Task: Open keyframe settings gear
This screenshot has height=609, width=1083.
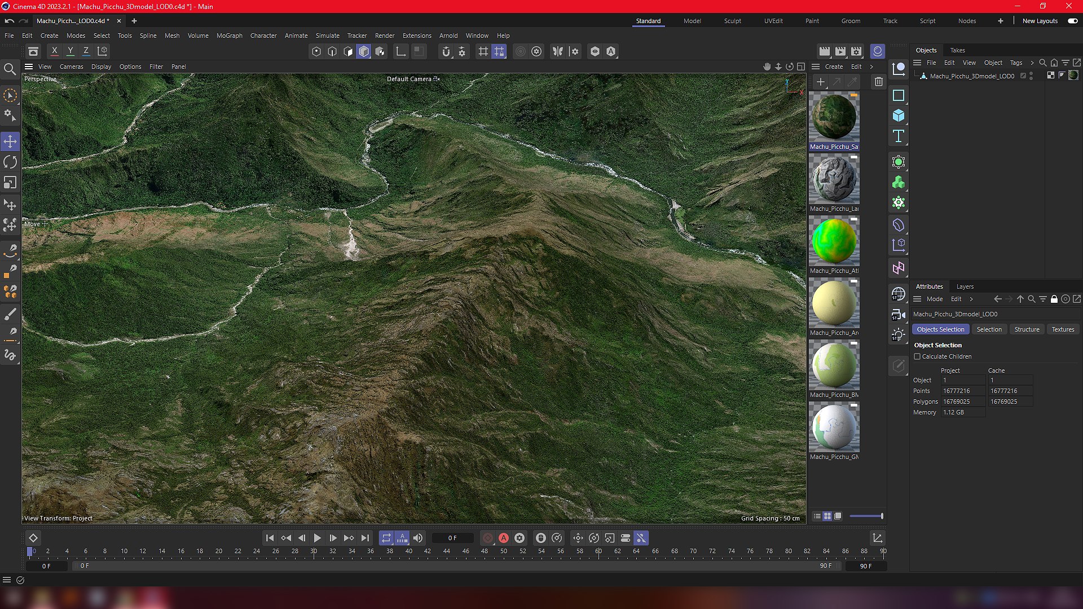Action: pyautogui.click(x=520, y=539)
